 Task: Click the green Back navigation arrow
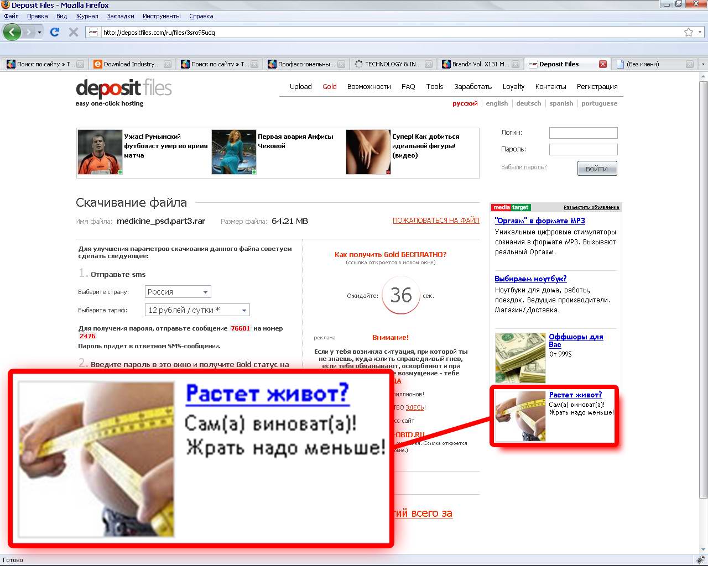[12, 32]
